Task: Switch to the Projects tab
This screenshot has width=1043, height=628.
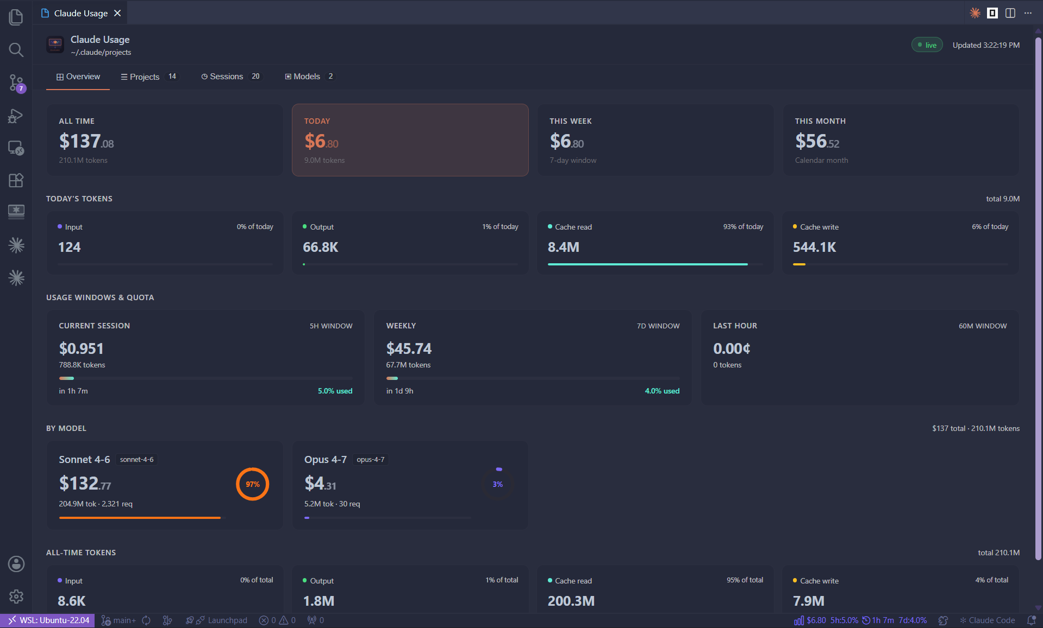Action: pyautogui.click(x=149, y=77)
